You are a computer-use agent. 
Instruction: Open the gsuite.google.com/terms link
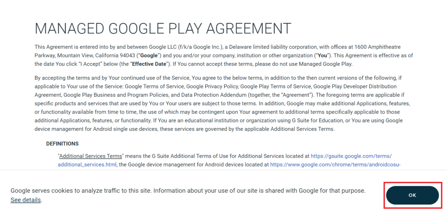pyautogui.click(x=351, y=156)
